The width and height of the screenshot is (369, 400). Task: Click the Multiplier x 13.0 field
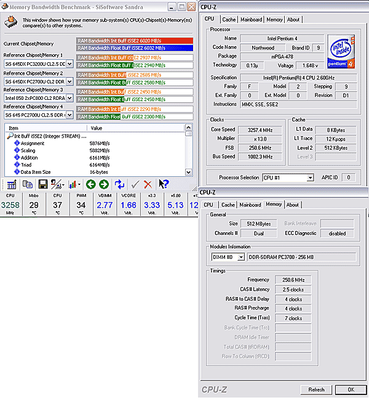[260, 139]
